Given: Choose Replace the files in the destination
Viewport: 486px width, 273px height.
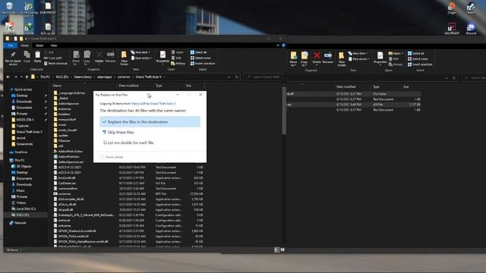Looking at the screenshot, I should pyautogui.click(x=150, y=122).
